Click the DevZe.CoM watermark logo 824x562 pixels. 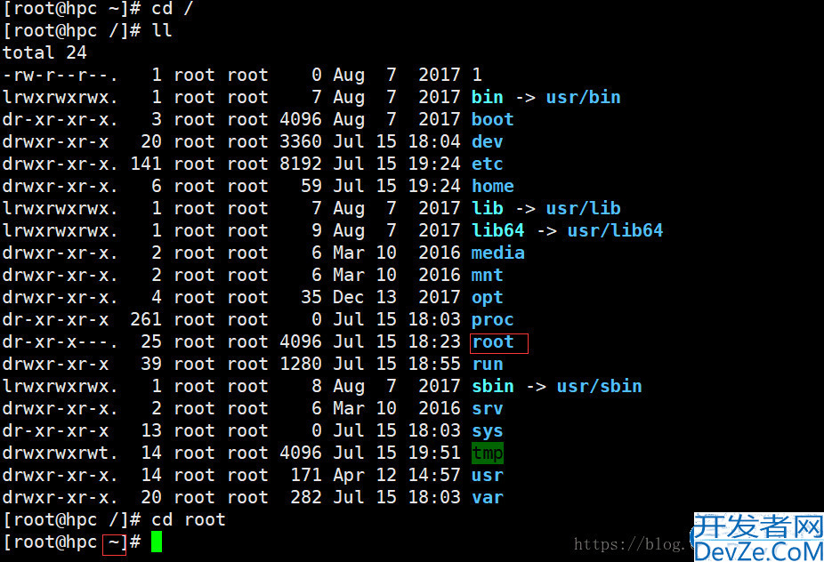(758, 539)
